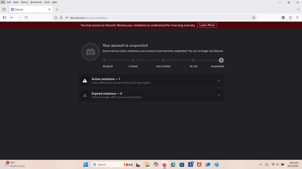The image size is (302, 169).
Task: Click the Very limited status dot
Action: (x=163, y=60)
